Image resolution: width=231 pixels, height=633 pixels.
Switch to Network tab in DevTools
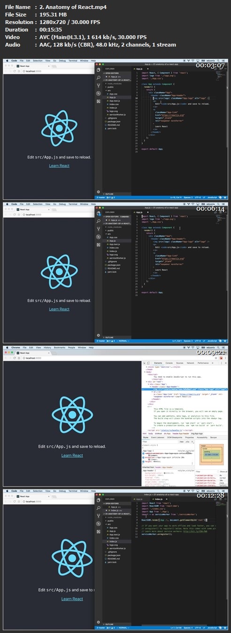pyautogui.click(x=190, y=363)
